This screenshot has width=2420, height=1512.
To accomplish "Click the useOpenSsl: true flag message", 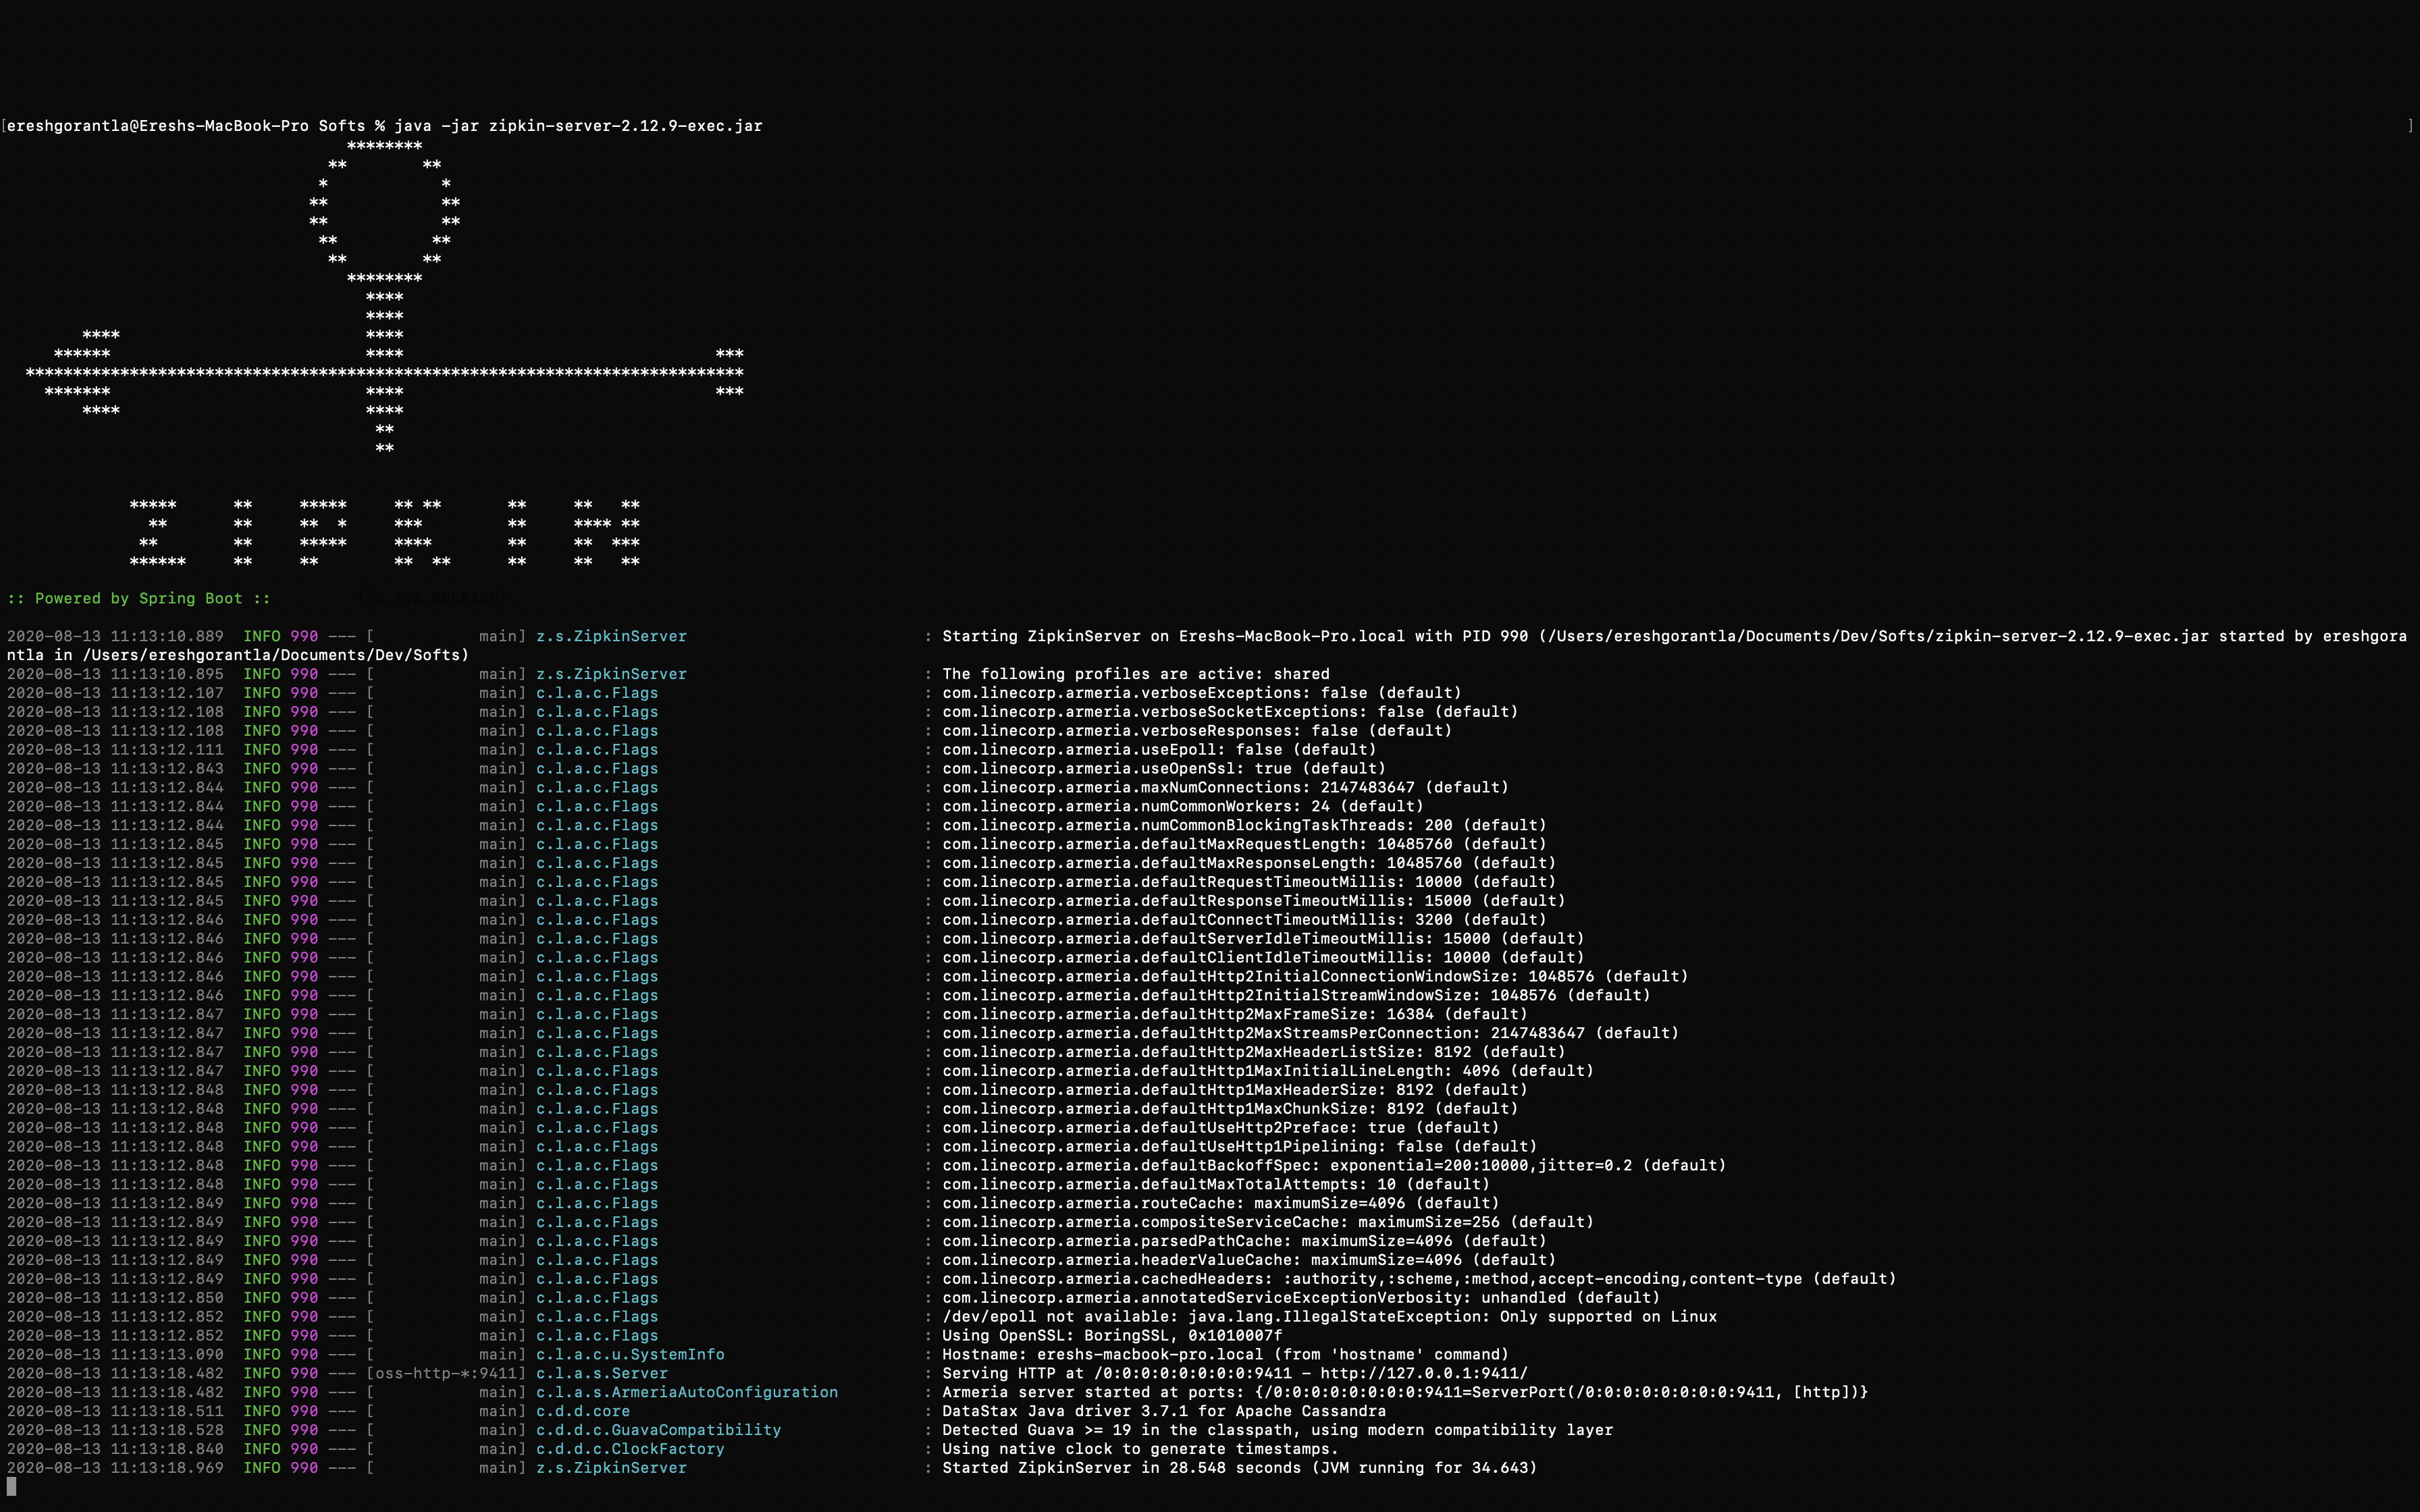I will pyautogui.click(x=1163, y=768).
